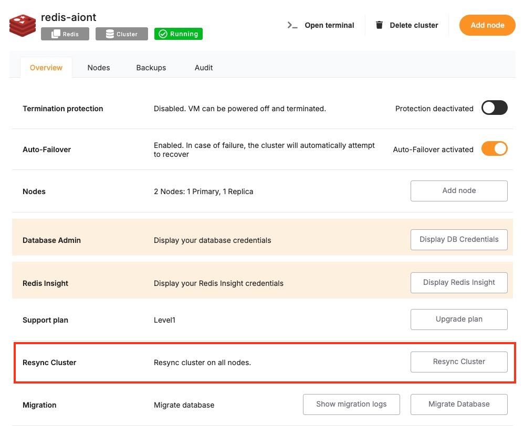Click the Upgrade plan button
524x426 pixels.
pos(459,319)
